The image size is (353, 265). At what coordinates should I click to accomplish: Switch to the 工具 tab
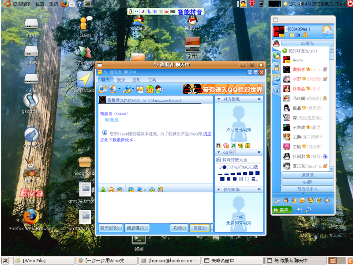(152, 80)
